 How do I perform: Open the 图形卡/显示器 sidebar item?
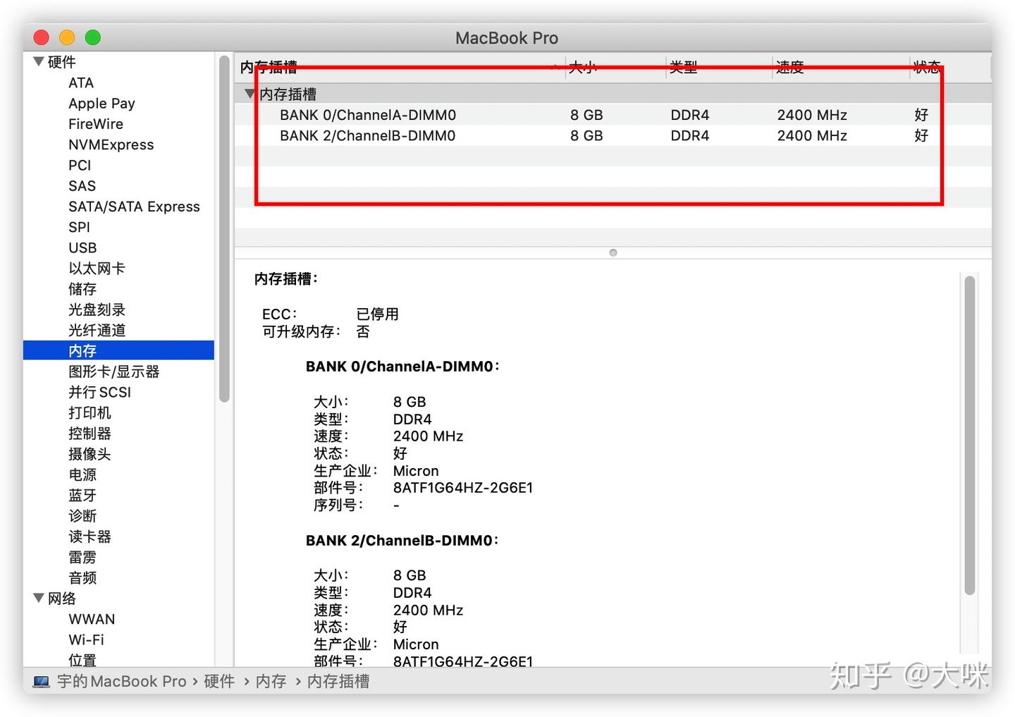113,372
